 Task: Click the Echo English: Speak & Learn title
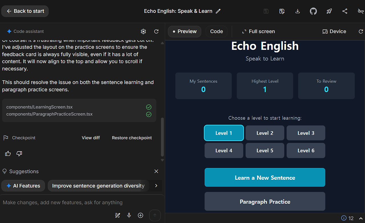(x=178, y=11)
